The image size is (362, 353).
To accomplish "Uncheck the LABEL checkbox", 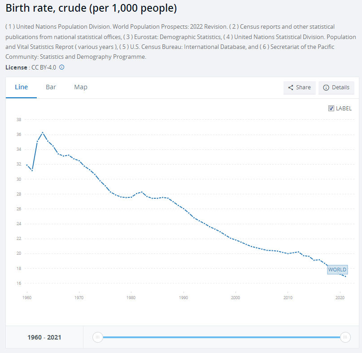I will coord(331,108).
